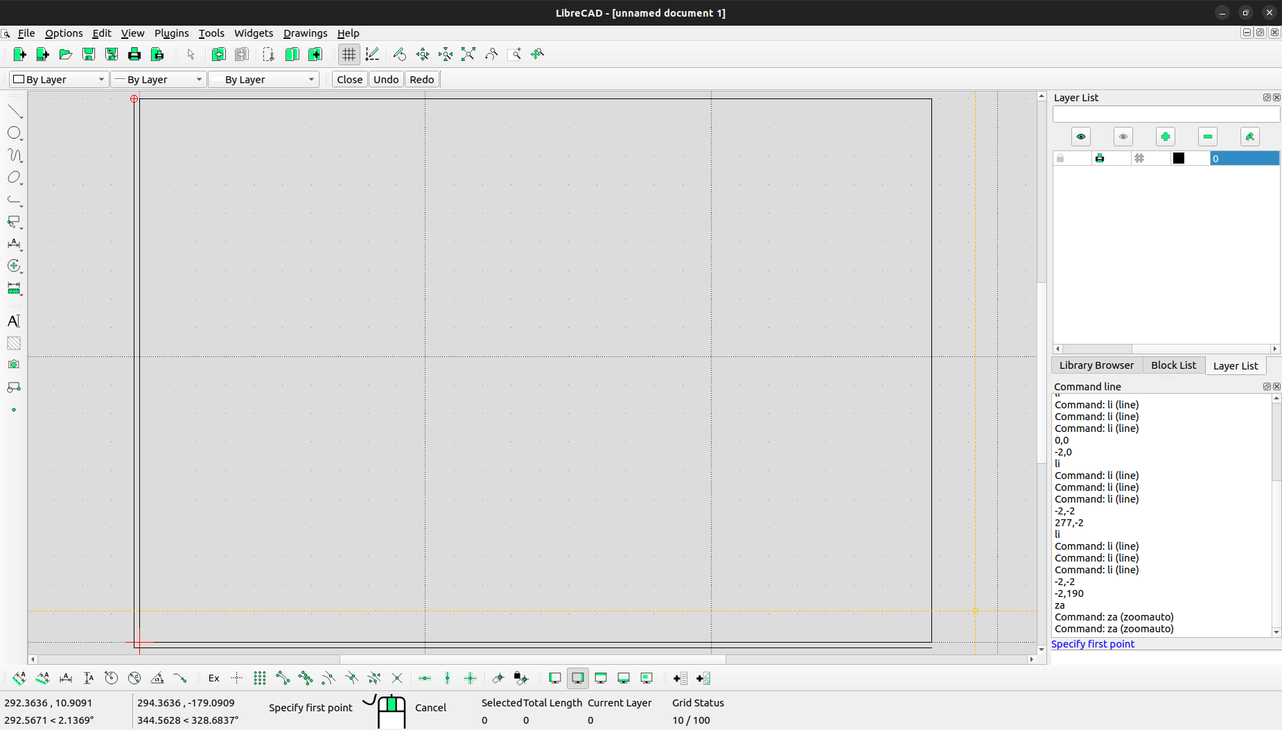
Task: Show all layers with the eye icon
Action: [1081, 137]
